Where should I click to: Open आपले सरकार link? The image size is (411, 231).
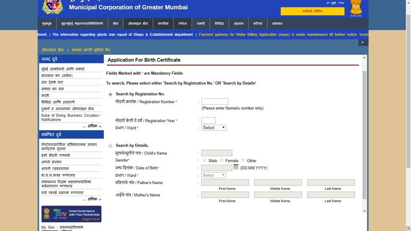(51, 162)
